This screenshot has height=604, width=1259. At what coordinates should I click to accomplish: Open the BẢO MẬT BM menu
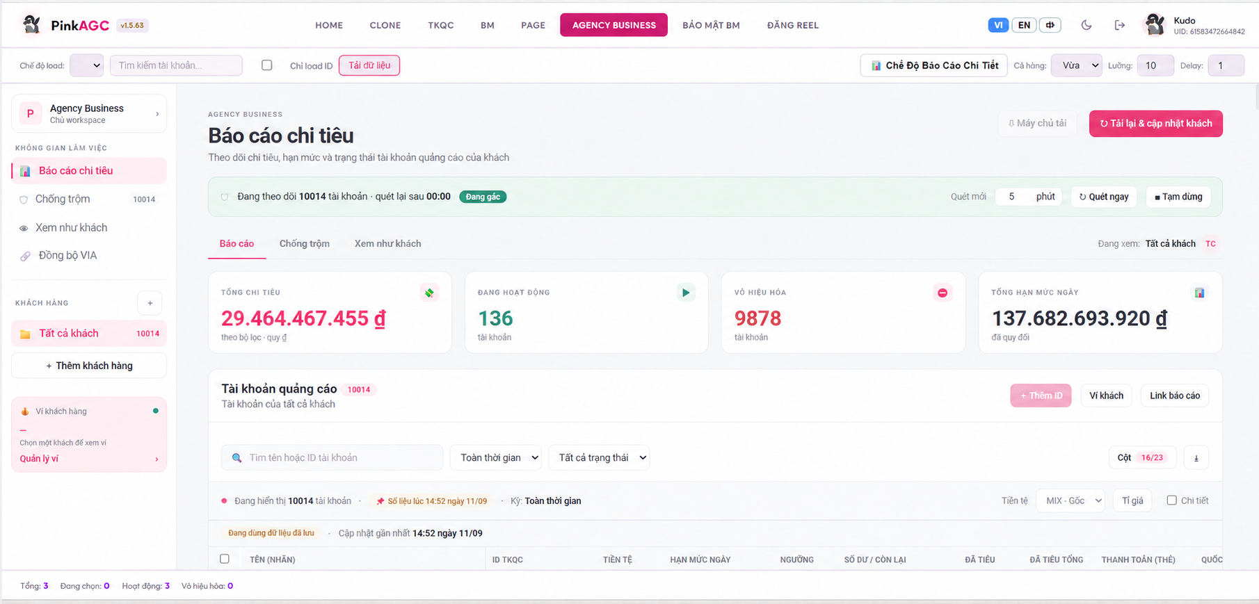point(711,25)
